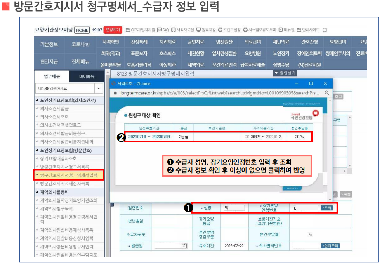Image resolution: width=382 pixels, height=264 pixels.
Task: Click the 성명 input field
Action: [x=234, y=208]
